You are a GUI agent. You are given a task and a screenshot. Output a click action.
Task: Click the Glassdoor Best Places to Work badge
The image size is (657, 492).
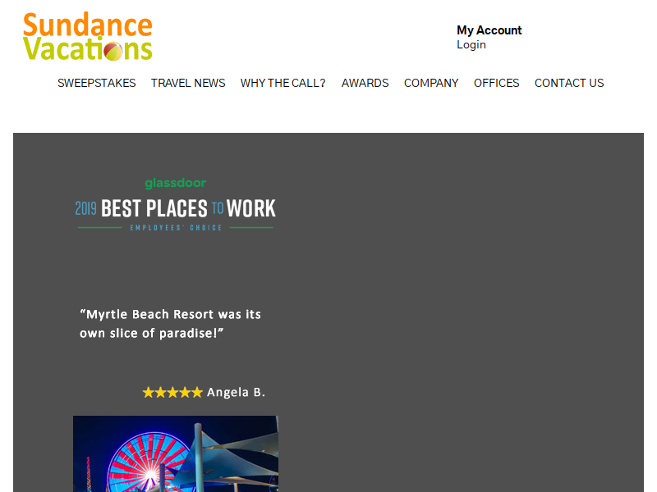[176, 204]
